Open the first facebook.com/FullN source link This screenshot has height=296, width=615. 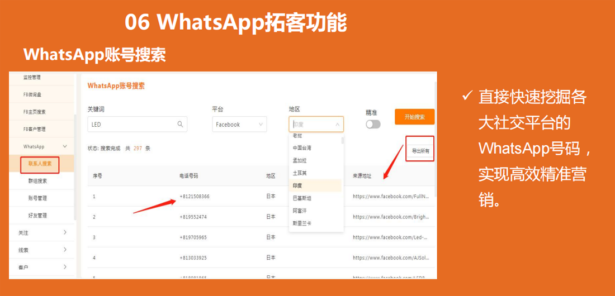(390, 197)
